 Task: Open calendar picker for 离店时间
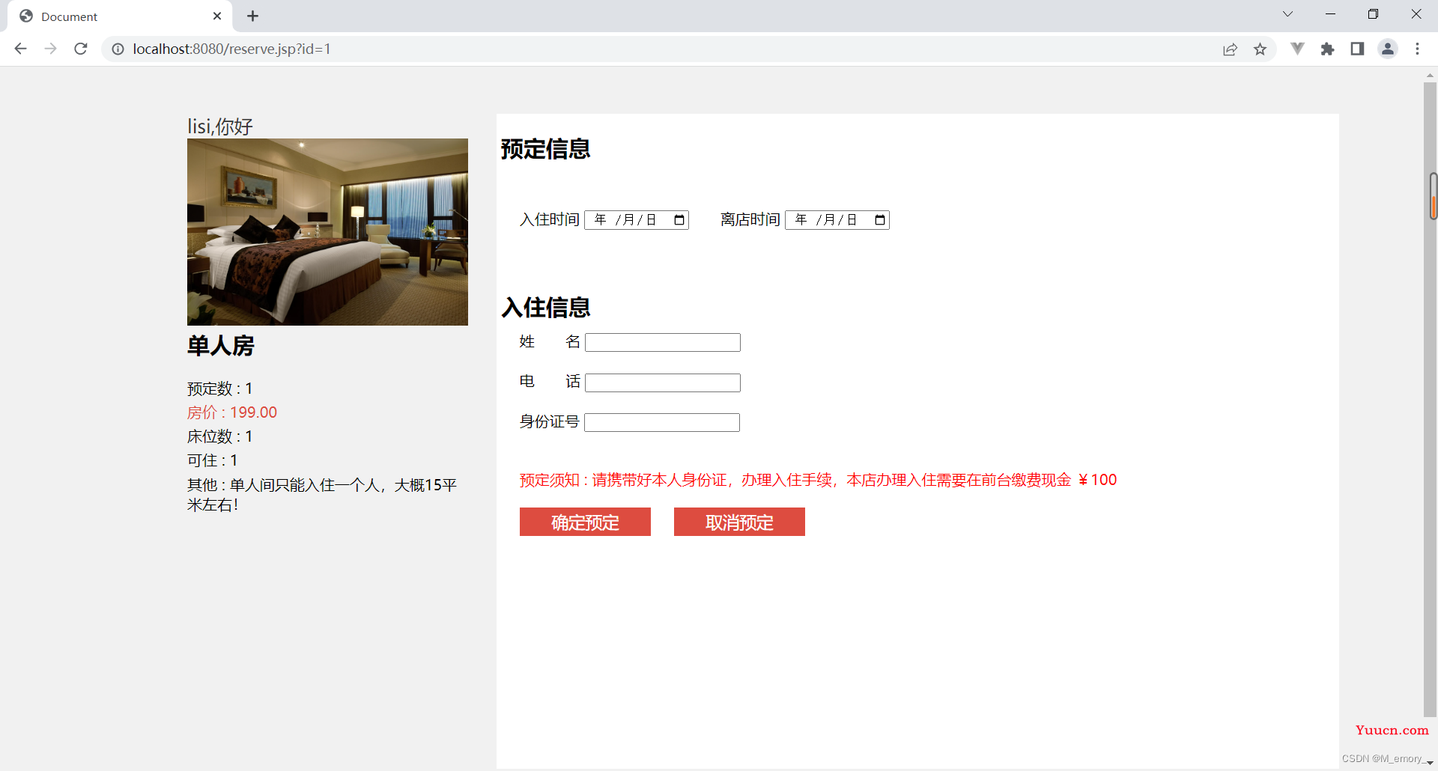(x=880, y=220)
